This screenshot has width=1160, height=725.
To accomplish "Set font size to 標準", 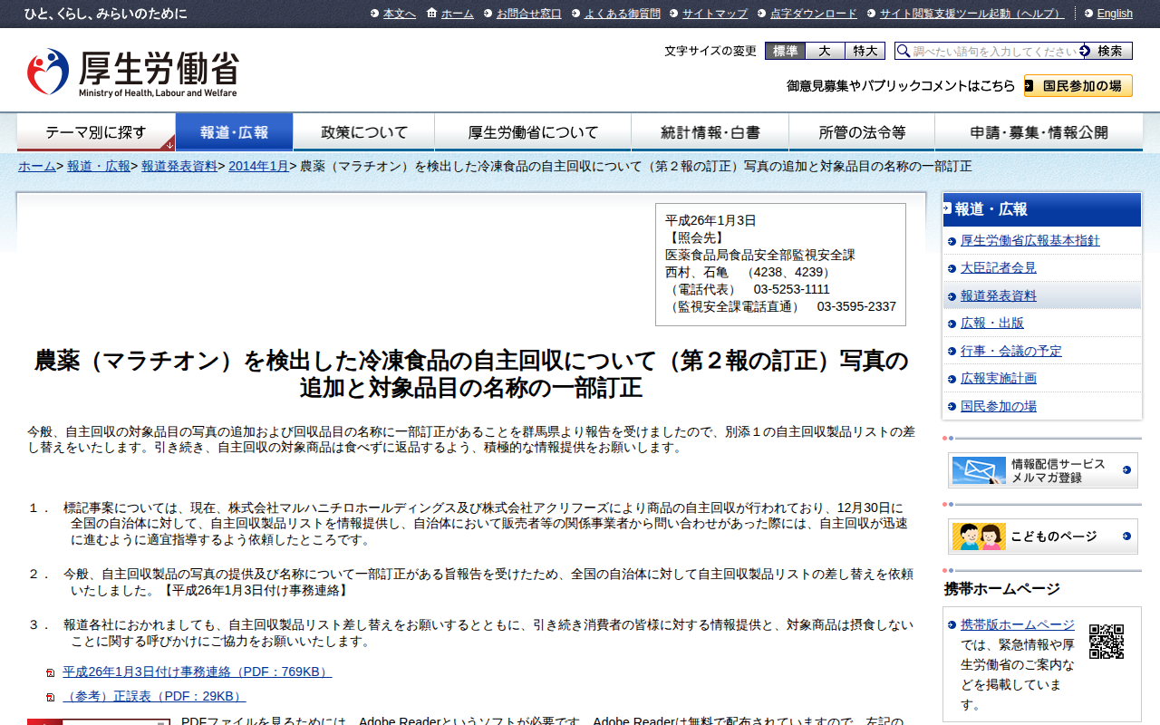I will pos(785,51).
